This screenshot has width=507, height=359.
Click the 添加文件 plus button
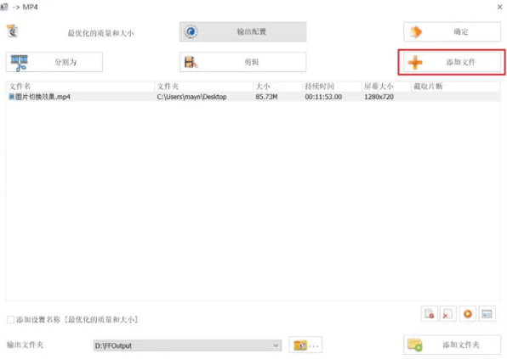point(452,62)
